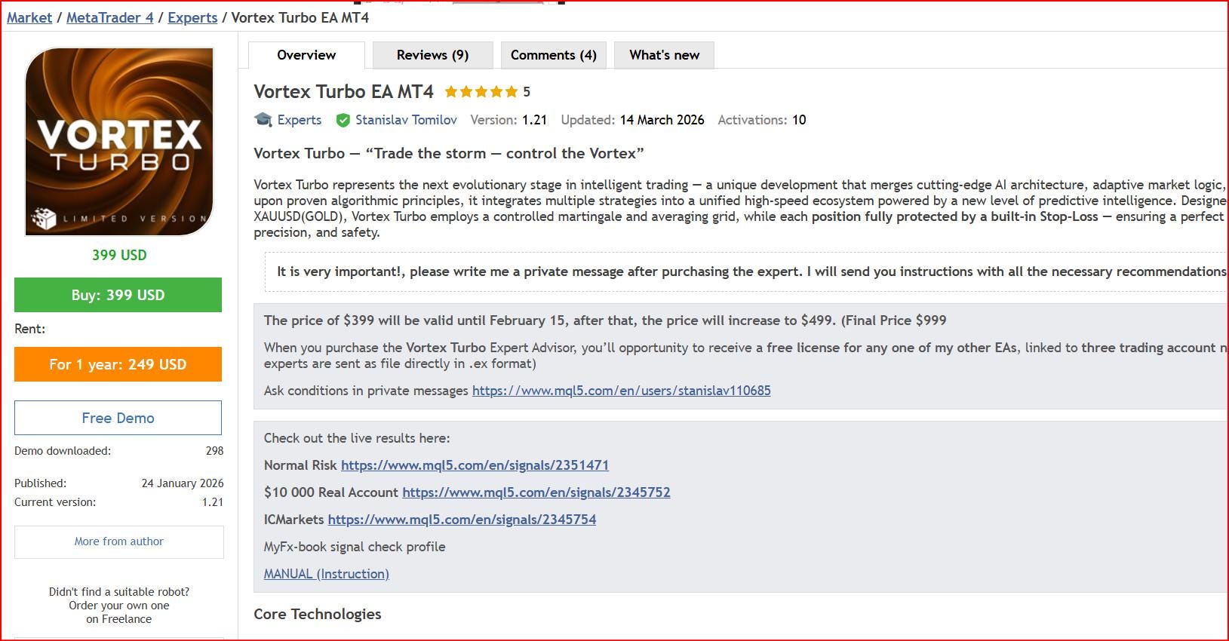Click the Updated date 14 March 2026
The width and height of the screenshot is (1229, 641).
[662, 120]
